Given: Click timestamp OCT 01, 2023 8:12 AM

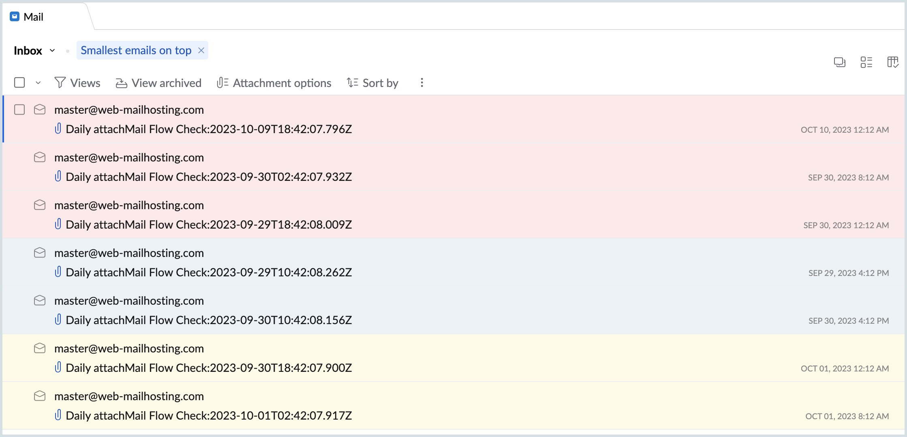Looking at the screenshot, I should (x=847, y=416).
